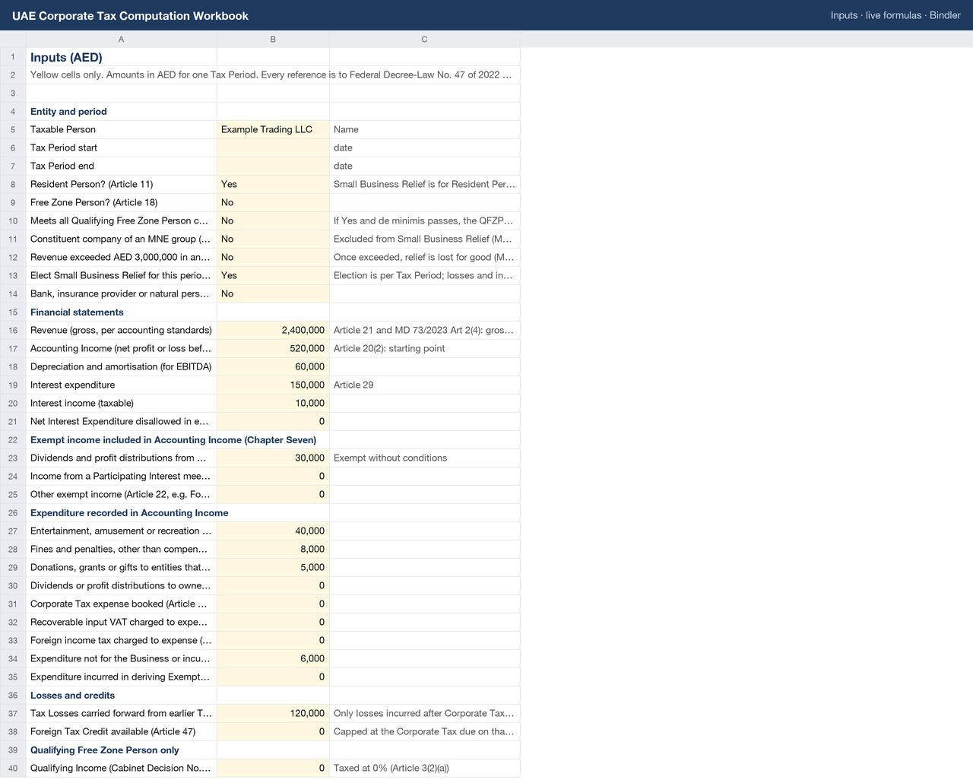The width and height of the screenshot is (973, 783).
Task: Click the Foreign income tax charged value
Action: click(273, 640)
